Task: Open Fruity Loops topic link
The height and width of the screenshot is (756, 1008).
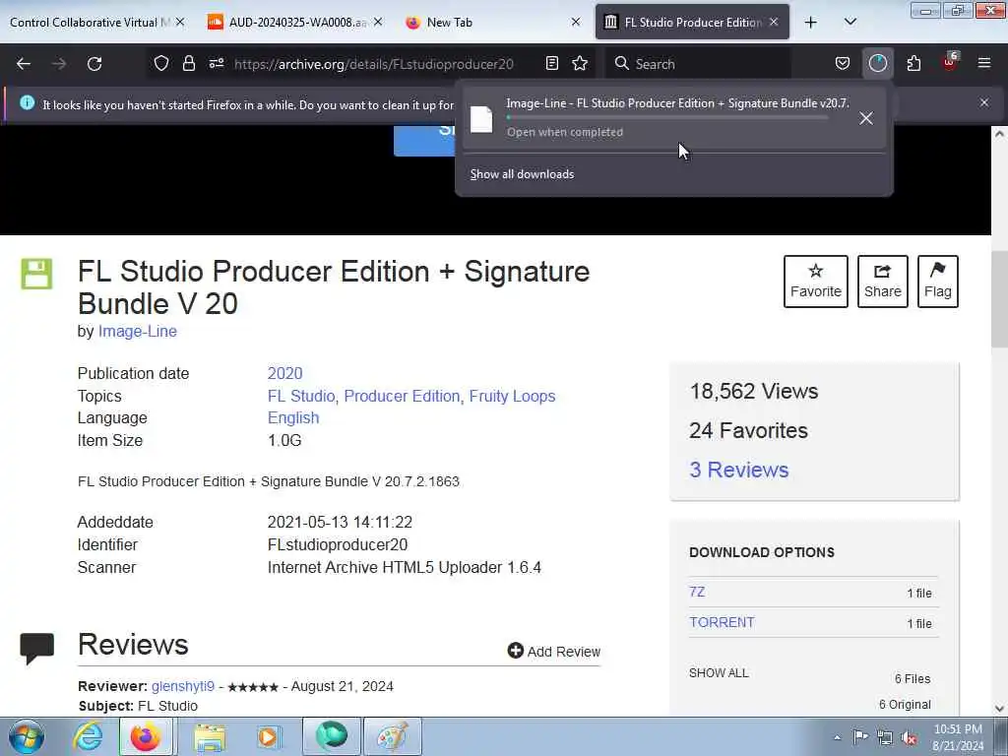Action: (512, 396)
